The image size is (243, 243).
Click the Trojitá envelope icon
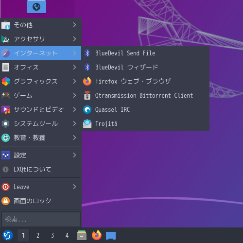tap(87, 123)
